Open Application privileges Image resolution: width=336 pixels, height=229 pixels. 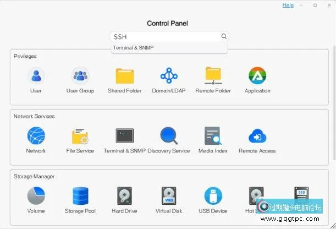point(257,76)
